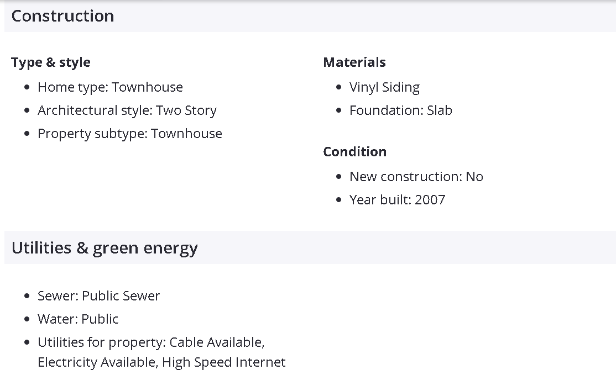616x375 pixels.
Task: Click the bullet before Sewer entry
Action: (x=27, y=296)
